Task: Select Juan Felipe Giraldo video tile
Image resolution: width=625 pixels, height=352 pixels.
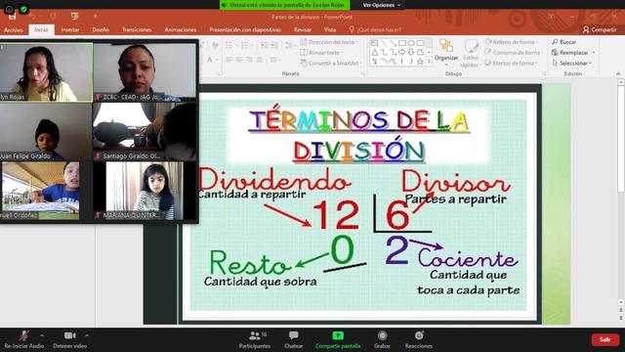Action: (x=46, y=132)
